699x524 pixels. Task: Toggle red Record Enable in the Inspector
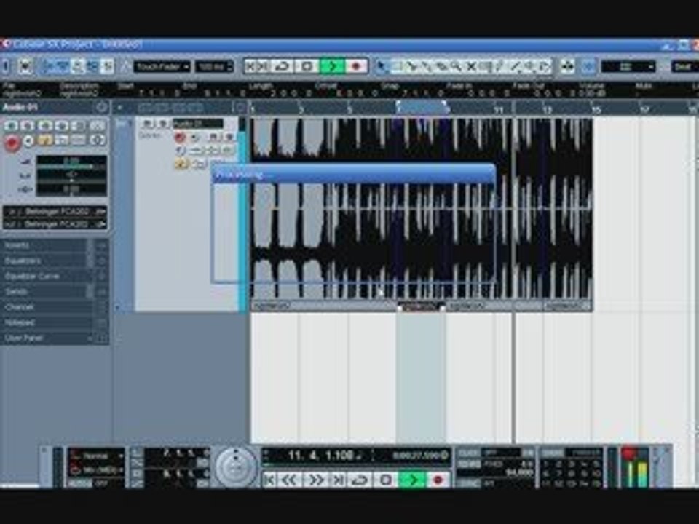pyautogui.click(x=12, y=143)
